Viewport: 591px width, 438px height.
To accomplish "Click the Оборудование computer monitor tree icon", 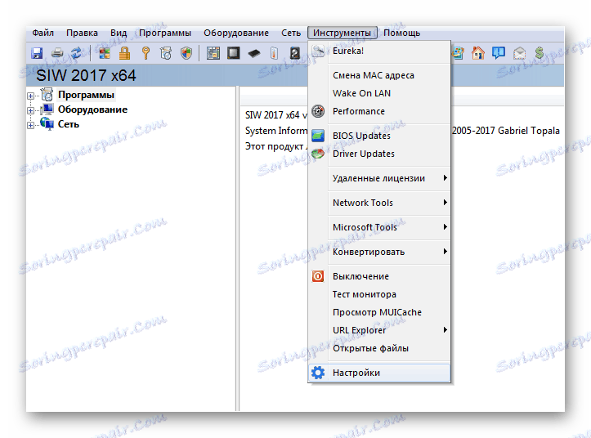I will click(47, 109).
